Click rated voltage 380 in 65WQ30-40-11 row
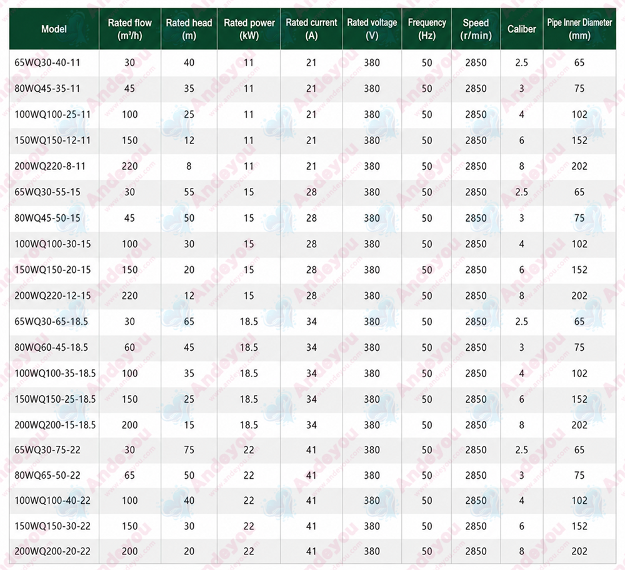Screen dimensions: 625x570 tap(372, 62)
